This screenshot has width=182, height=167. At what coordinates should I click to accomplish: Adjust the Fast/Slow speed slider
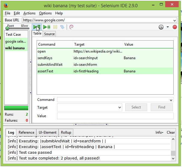point(7,28)
